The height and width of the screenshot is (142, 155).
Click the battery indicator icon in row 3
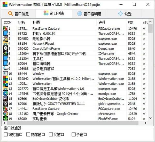click(6, 39)
